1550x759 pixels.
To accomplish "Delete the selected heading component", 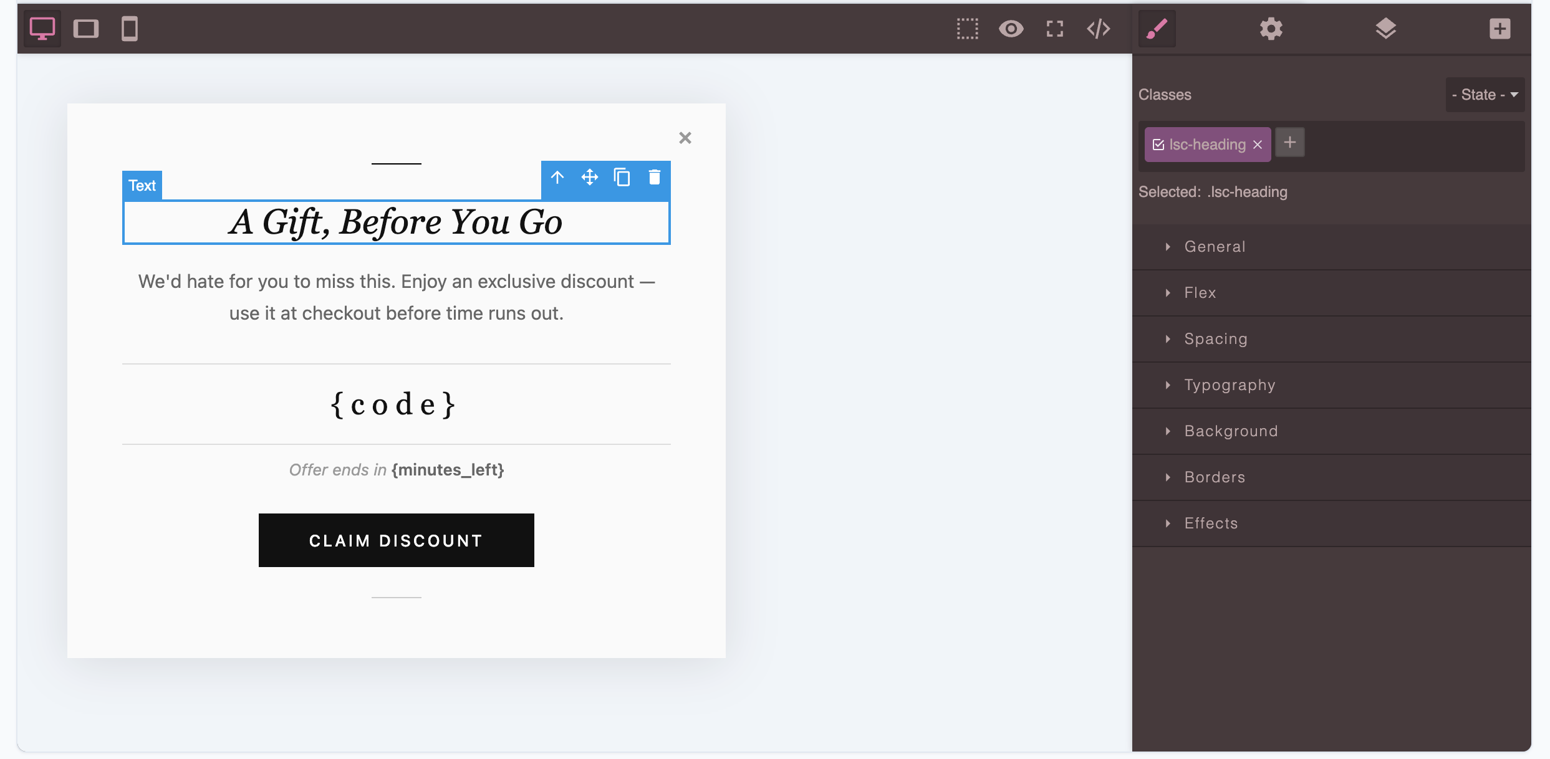I will click(x=654, y=178).
